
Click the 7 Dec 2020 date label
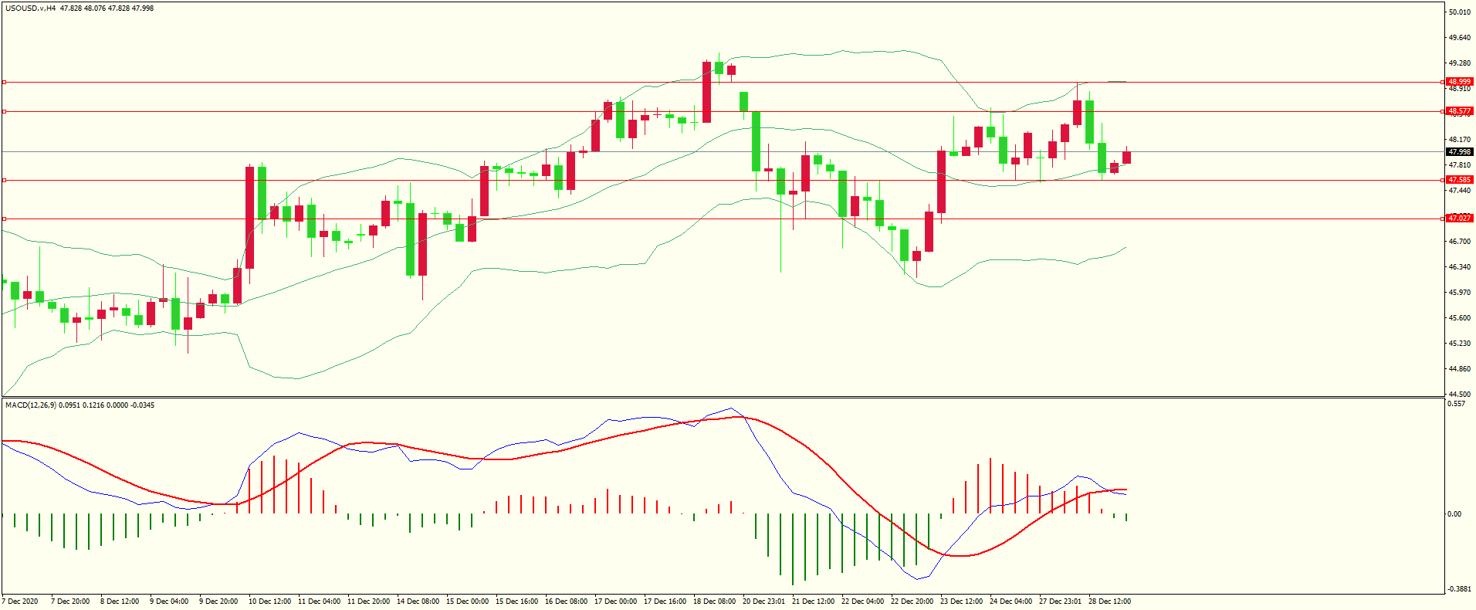[20, 602]
